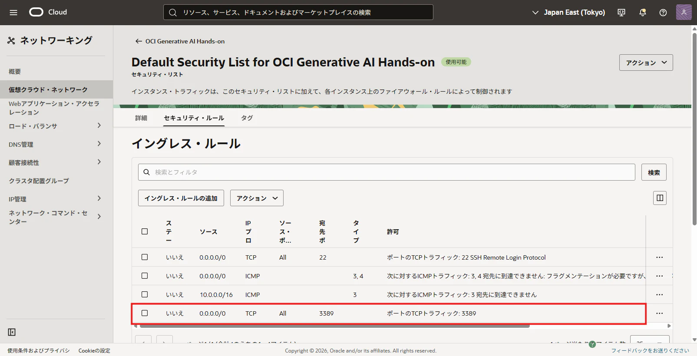Open the page-level アクション dropdown
The image size is (697, 356).
coord(646,63)
